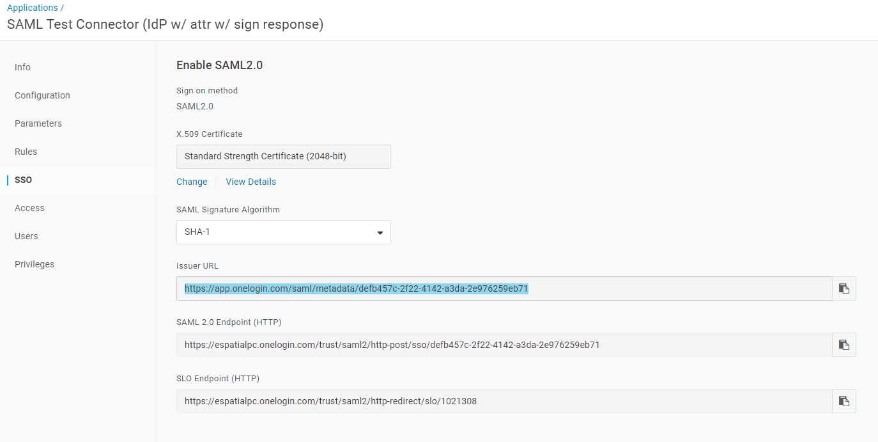
Task: Click the SLO Endpoint (HTTP) label
Action: [x=218, y=379]
